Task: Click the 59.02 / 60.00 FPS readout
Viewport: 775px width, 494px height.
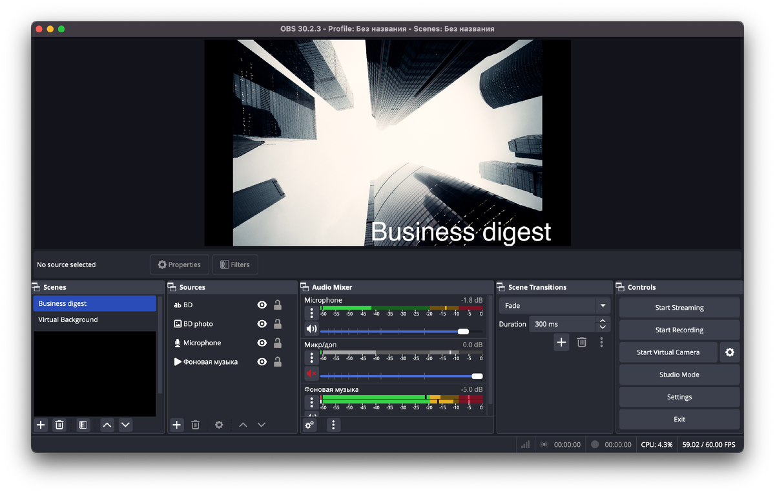Action: click(708, 445)
